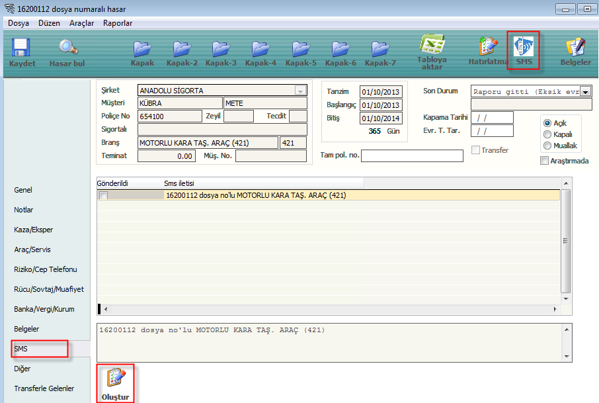
Task: Select the Muallak radio button
Action: 547,146
